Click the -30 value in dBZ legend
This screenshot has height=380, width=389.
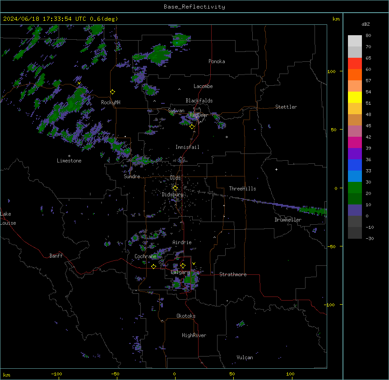click(x=370, y=238)
